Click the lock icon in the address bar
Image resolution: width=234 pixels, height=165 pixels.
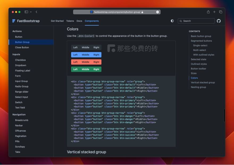pyautogui.click(x=143, y=12)
